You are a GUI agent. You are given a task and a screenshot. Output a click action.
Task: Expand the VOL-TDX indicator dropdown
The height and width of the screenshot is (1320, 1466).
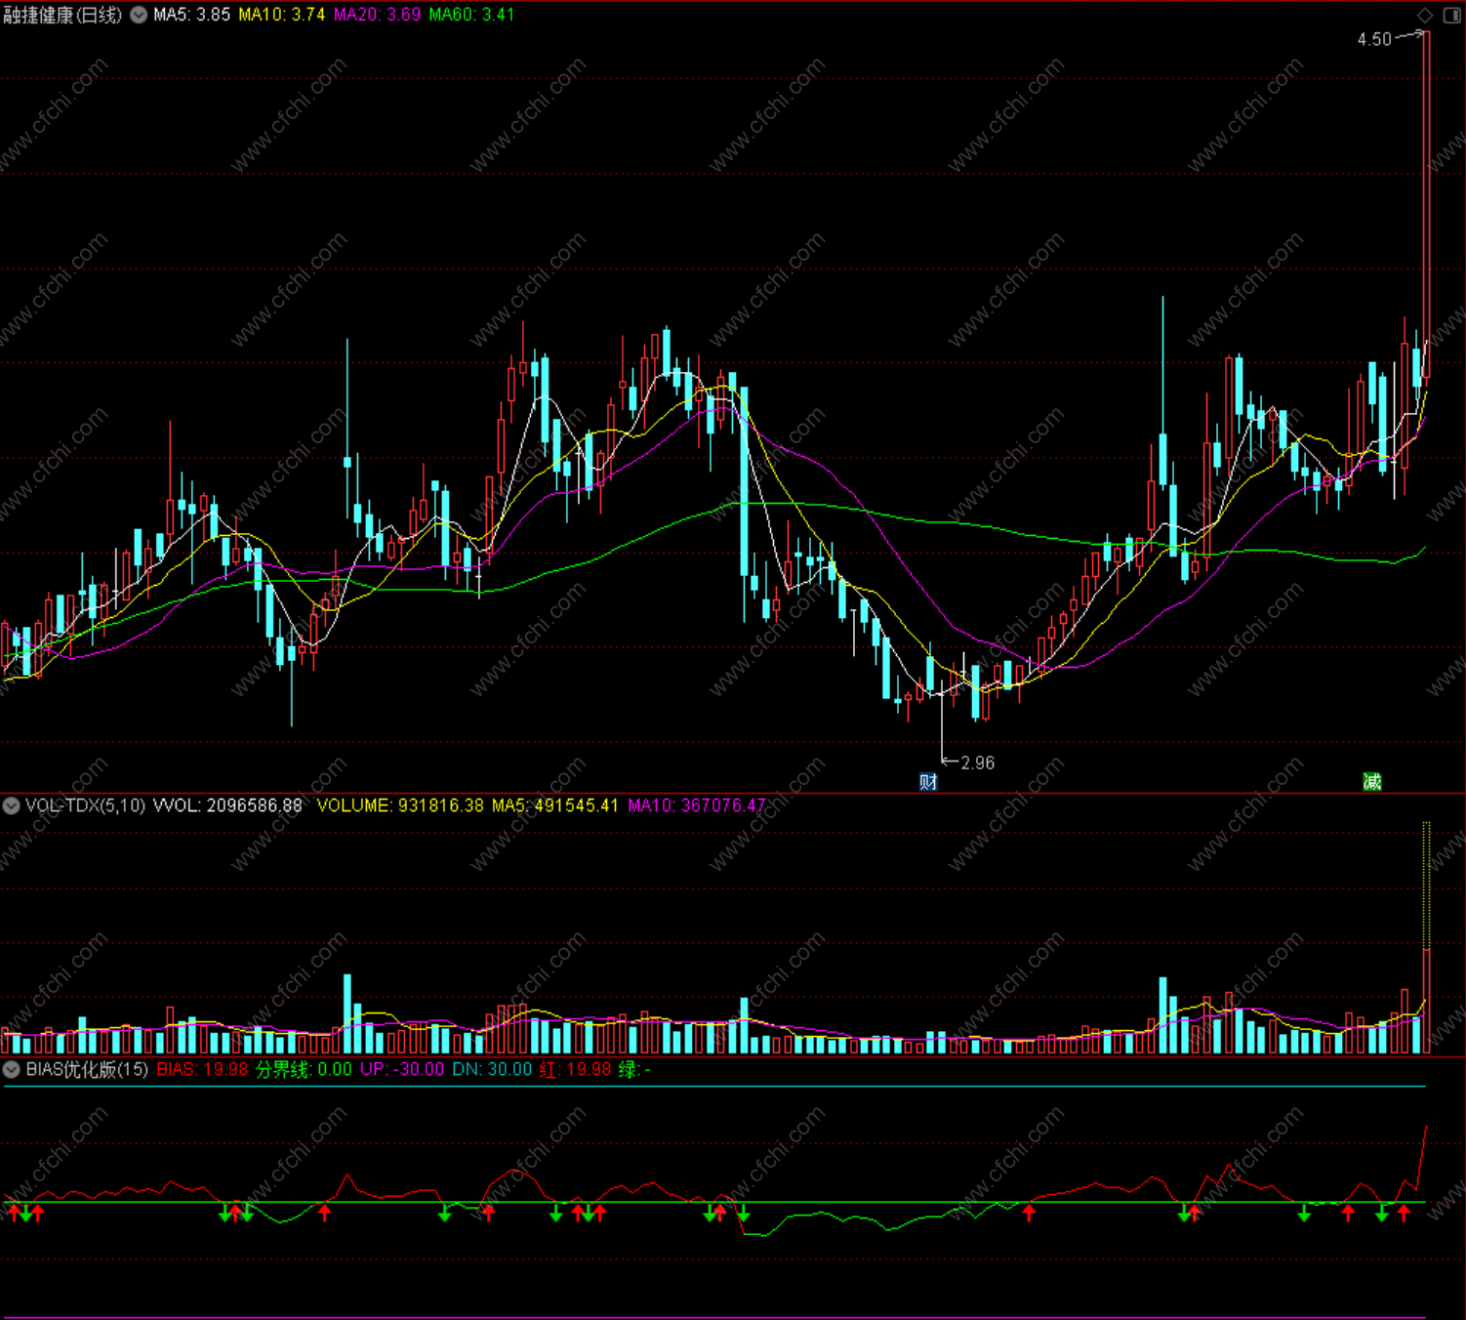(12, 805)
